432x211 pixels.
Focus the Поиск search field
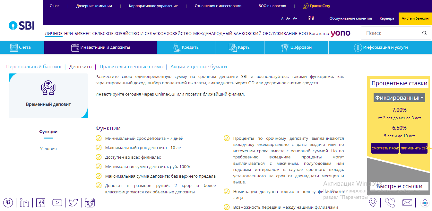392,33
